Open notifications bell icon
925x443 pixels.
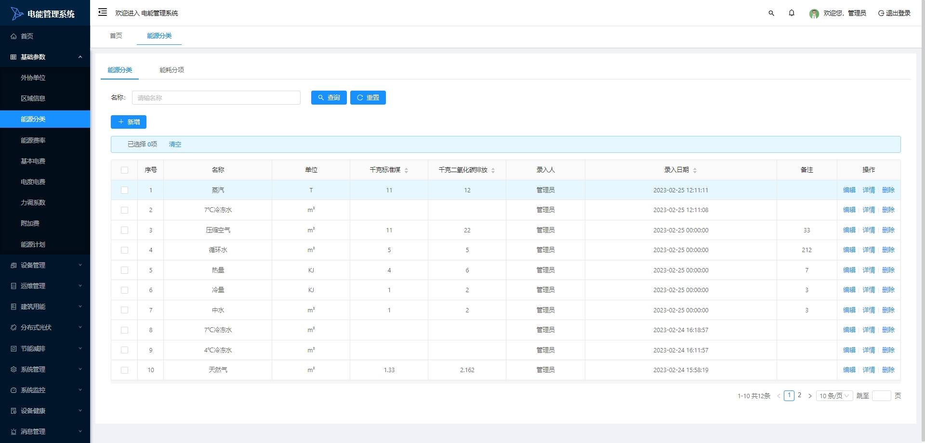pos(792,13)
